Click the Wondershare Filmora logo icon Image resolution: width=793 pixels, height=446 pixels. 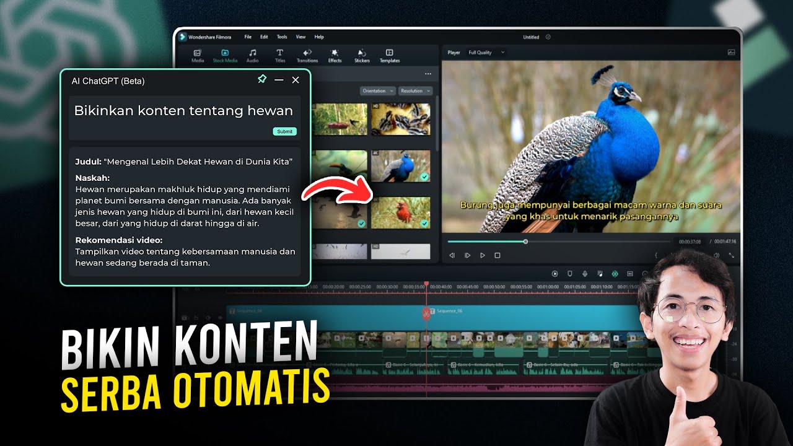(x=183, y=37)
